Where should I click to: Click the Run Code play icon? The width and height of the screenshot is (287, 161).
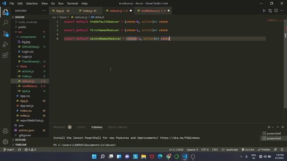[264, 11]
